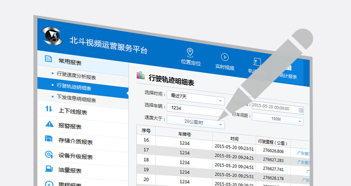Open the 统计报表 top navigation tab
The width and height of the screenshot is (351, 186).
click(287, 76)
